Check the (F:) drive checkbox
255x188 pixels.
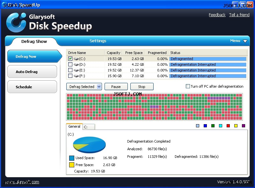point(70,76)
